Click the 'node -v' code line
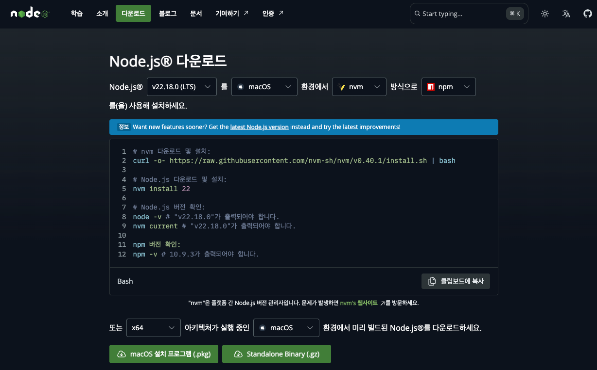Screen dimensions: 597x370 (x=206, y=217)
